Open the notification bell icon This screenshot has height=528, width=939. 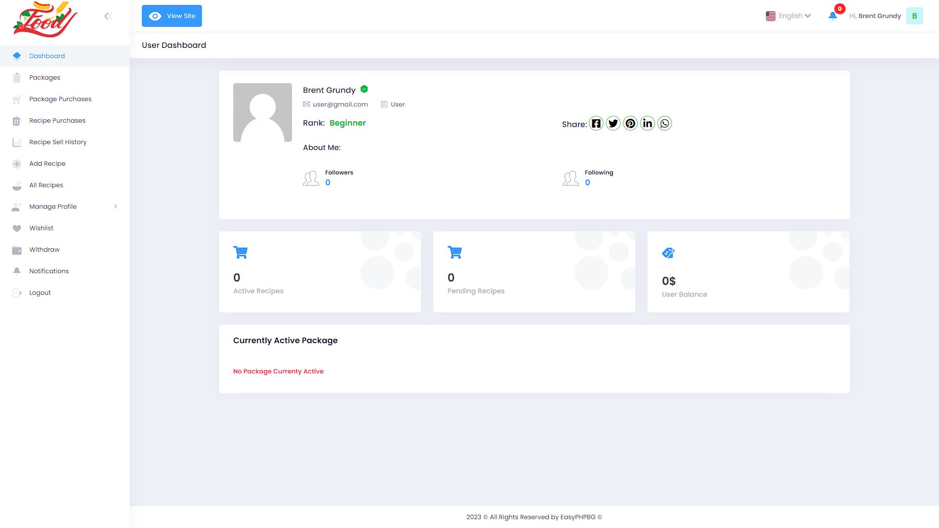pyautogui.click(x=833, y=16)
